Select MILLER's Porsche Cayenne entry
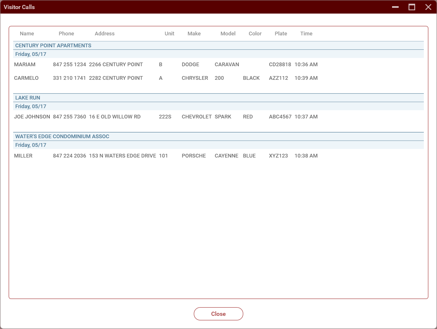The height and width of the screenshot is (329, 437). (165, 156)
